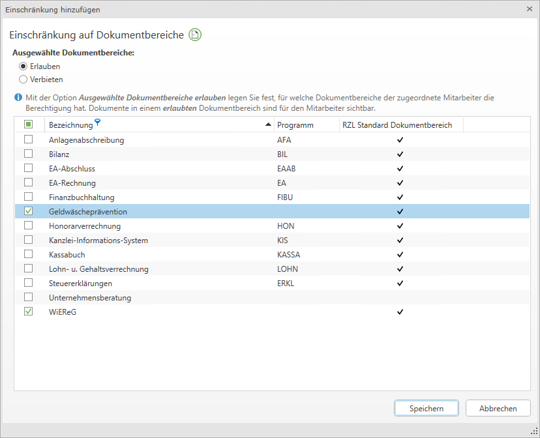Select the Unternehmensberatung row
This screenshot has width=540, height=438.
click(x=90, y=298)
